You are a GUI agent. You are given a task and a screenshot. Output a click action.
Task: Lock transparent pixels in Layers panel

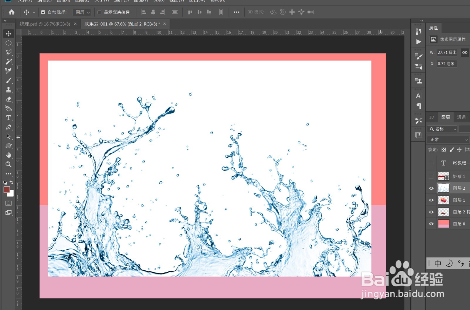(444, 150)
